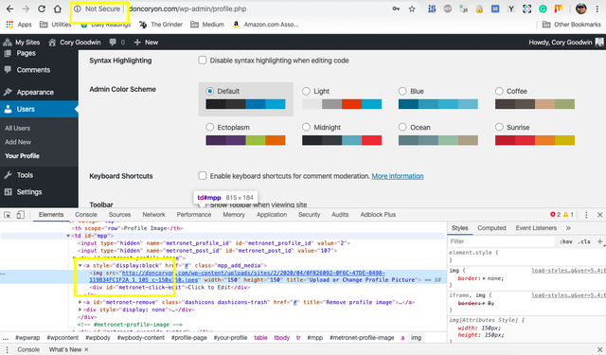Open Chrome's three-dot menu

[x=597, y=9]
